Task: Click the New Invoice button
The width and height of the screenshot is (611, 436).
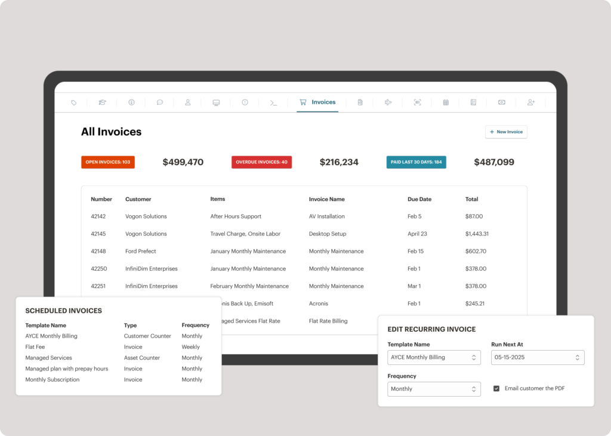Action: (x=506, y=132)
